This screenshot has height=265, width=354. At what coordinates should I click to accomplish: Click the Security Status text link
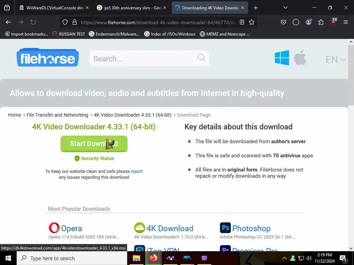pos(97,158)
